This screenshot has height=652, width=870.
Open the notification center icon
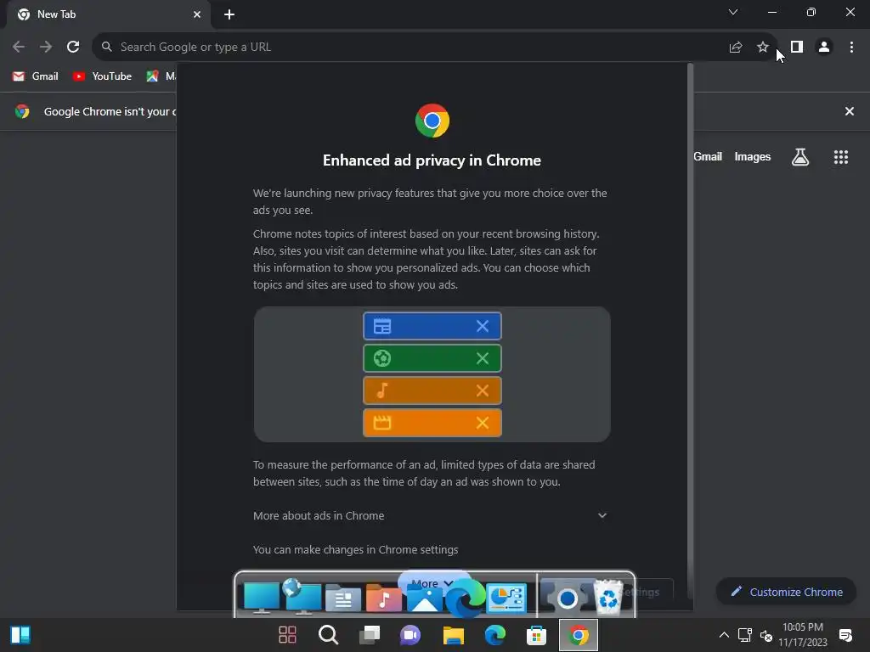(x=845, y=635)
